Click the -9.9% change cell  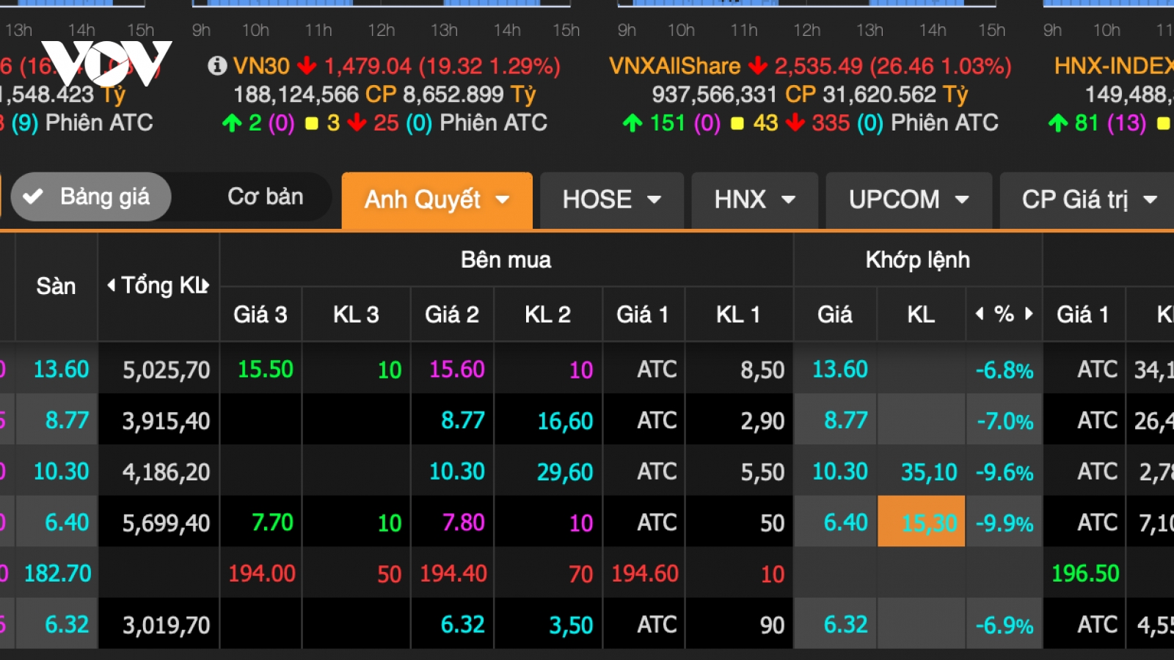point(1005,523)
